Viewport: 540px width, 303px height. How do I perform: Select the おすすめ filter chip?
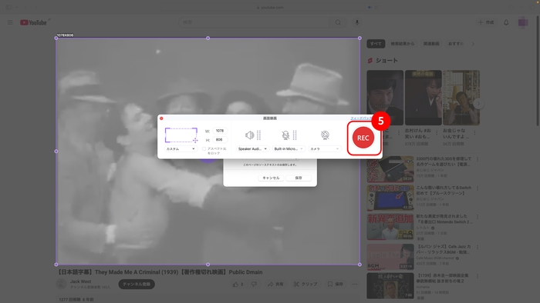coord(456,44)
